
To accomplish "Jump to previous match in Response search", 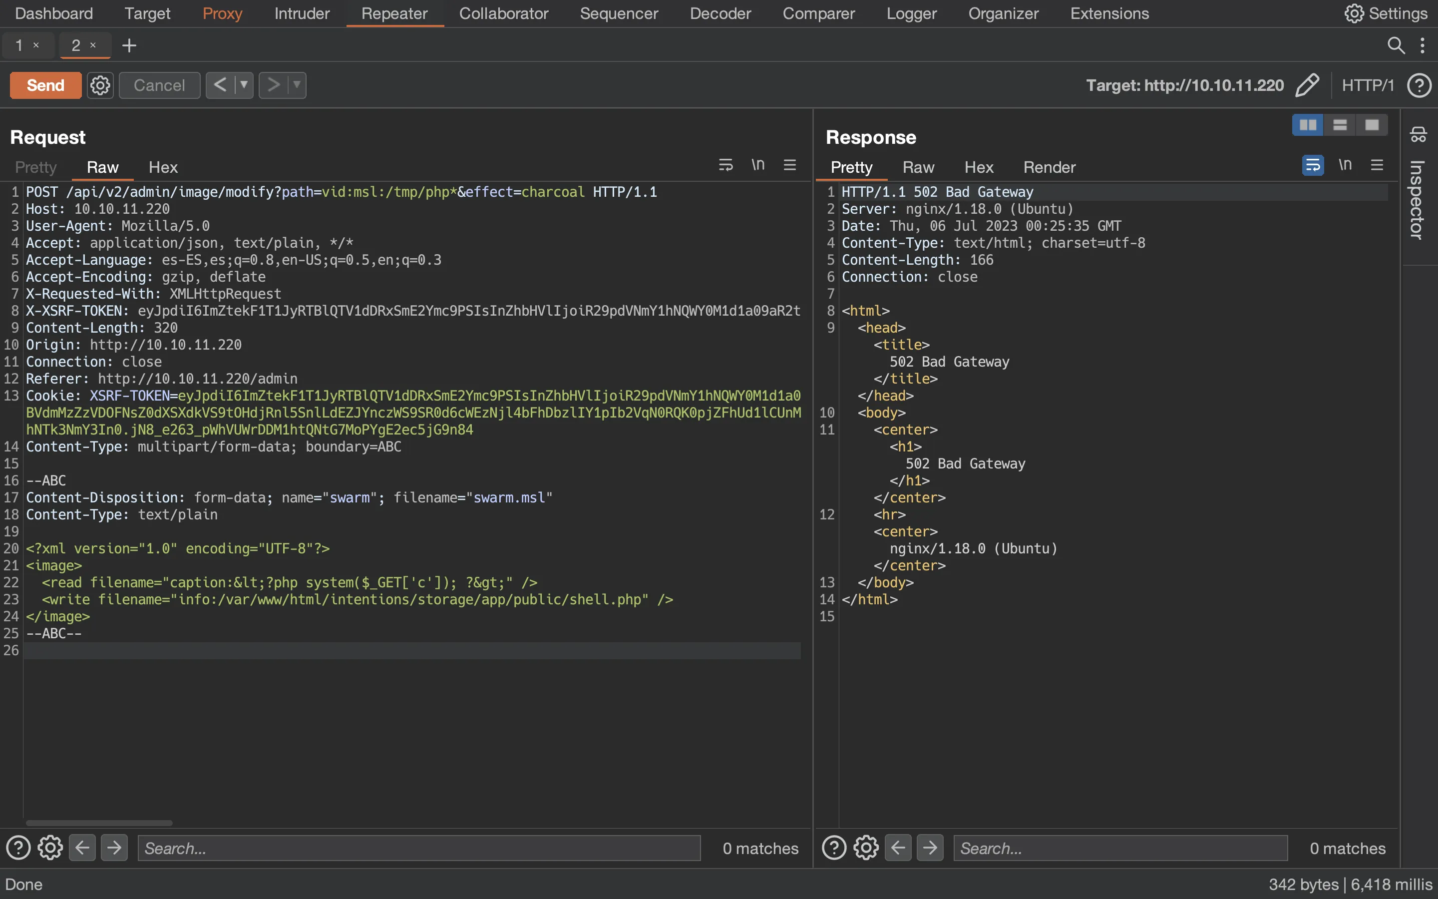I will (898, 848).
